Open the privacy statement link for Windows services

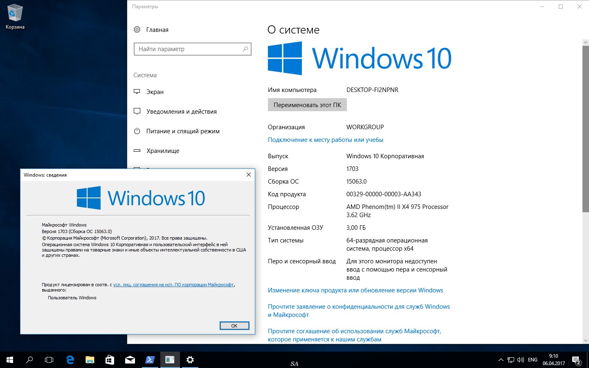click(359, 311)
